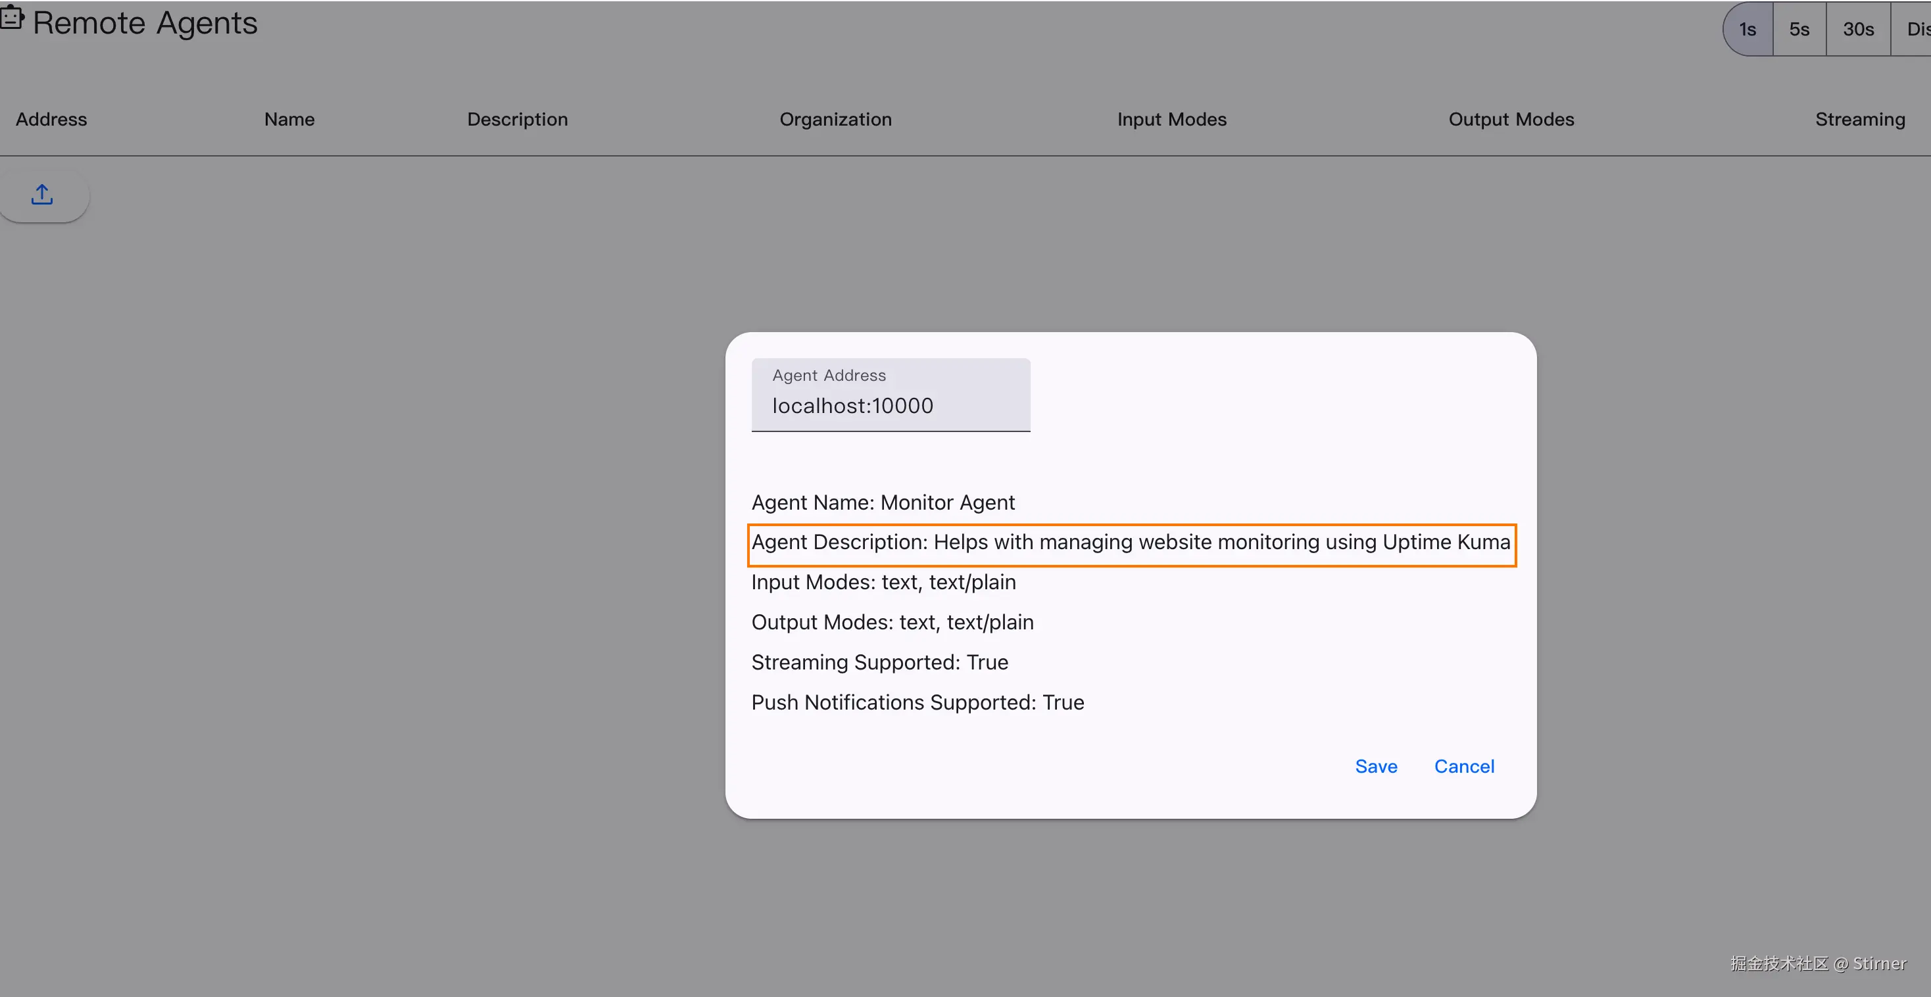Click the upload agent icon button

42,195
